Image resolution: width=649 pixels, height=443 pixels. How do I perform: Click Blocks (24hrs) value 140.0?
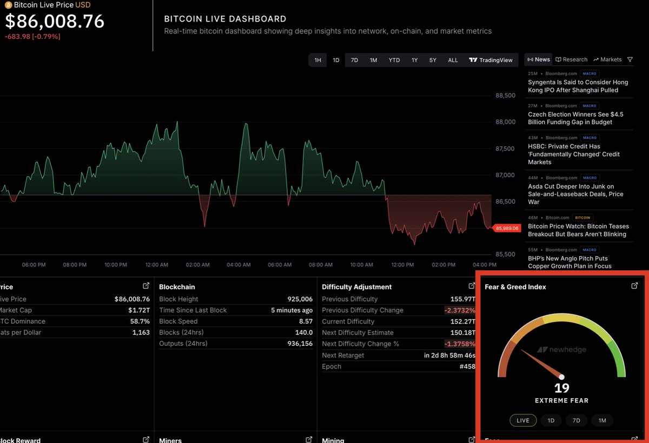point(303,333)
